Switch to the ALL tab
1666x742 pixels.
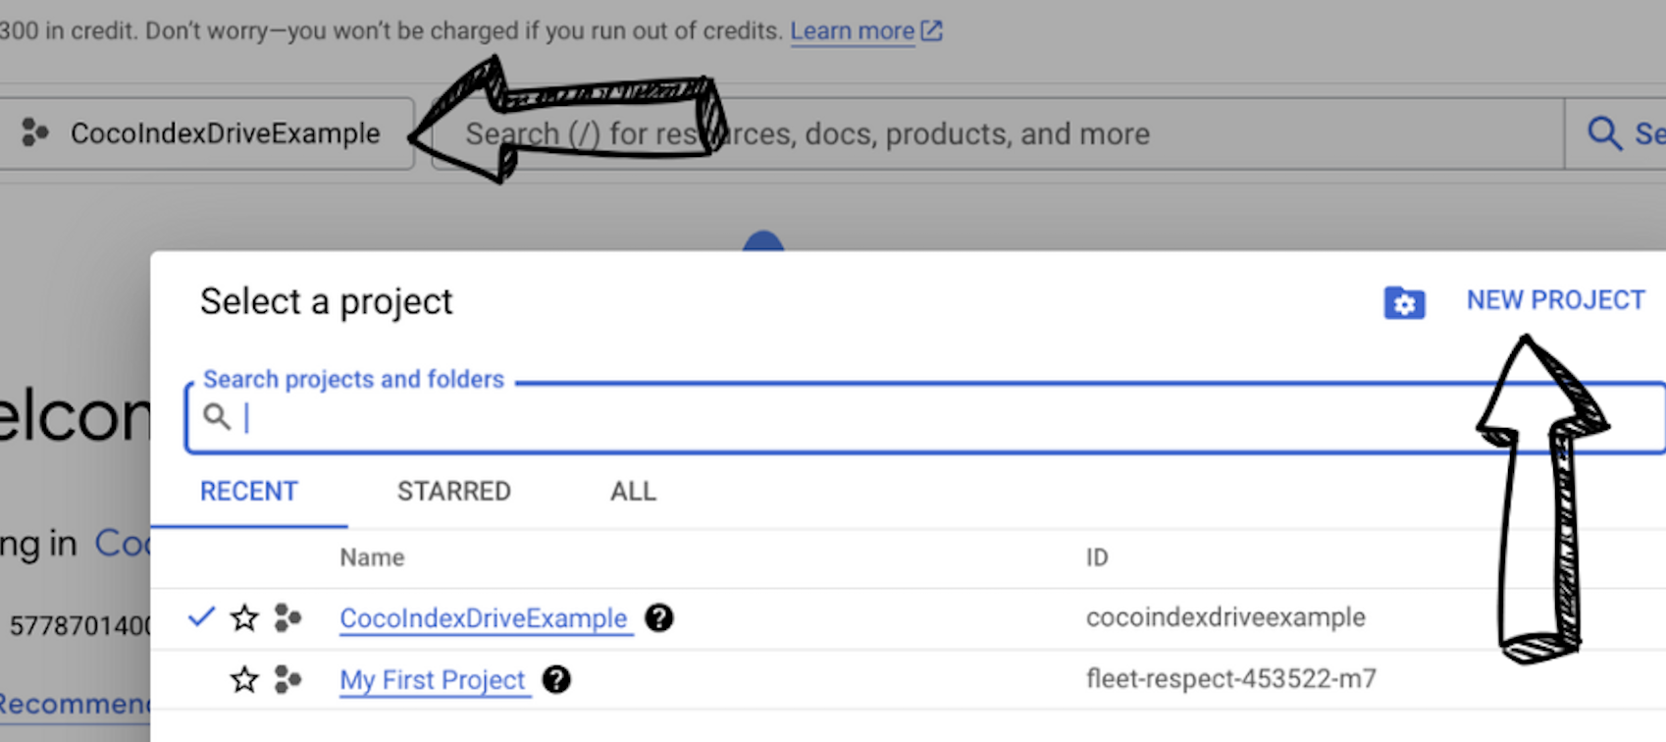point(632,491)
